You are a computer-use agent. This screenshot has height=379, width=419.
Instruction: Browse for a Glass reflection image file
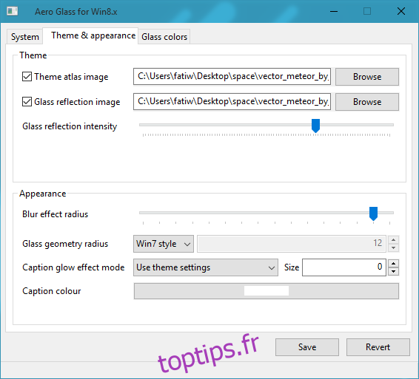click(x=367, y=102)
